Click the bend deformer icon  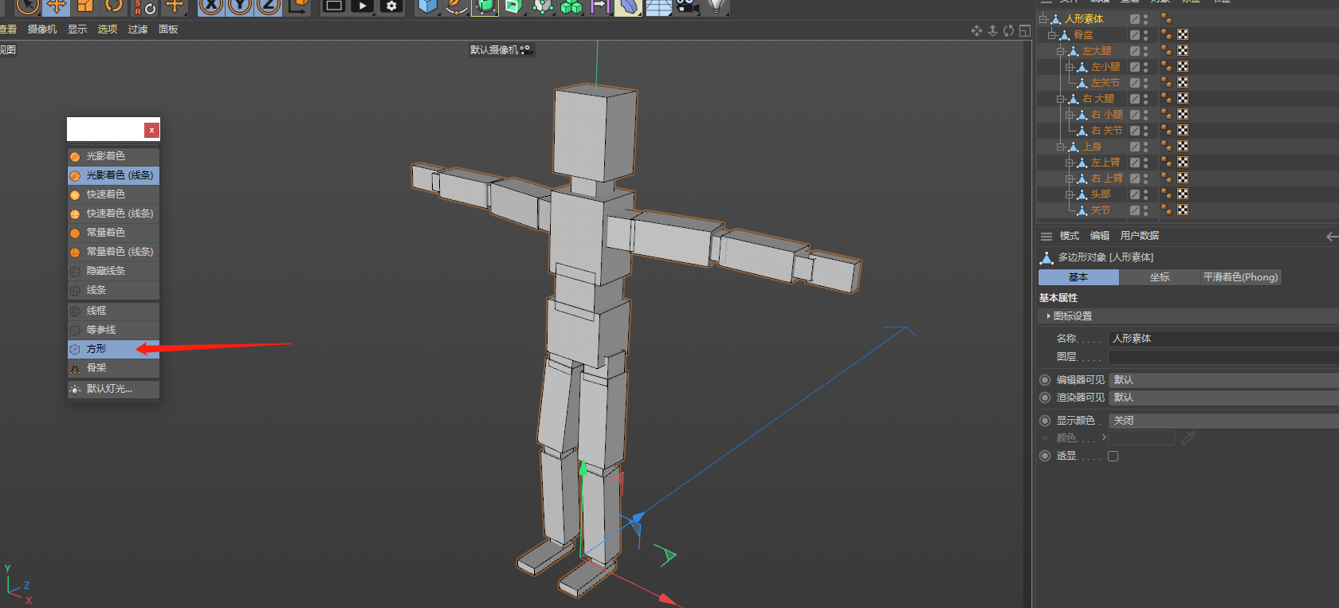coord(629,6)
